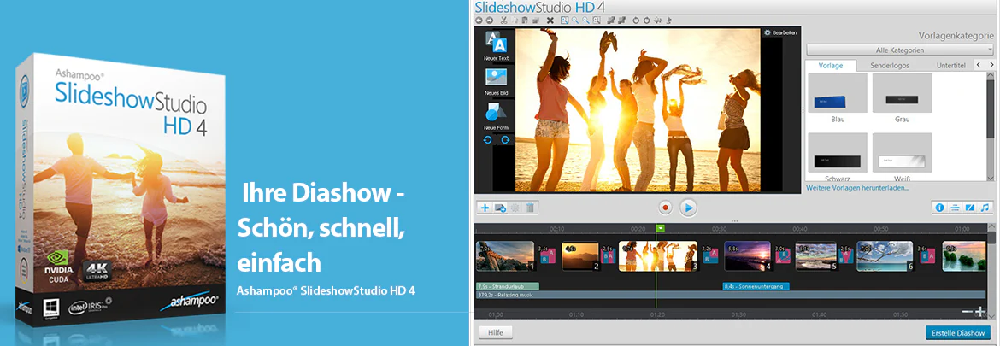Click the Hilfe button
Screen dimensions: 1000x346
[496, 332]
